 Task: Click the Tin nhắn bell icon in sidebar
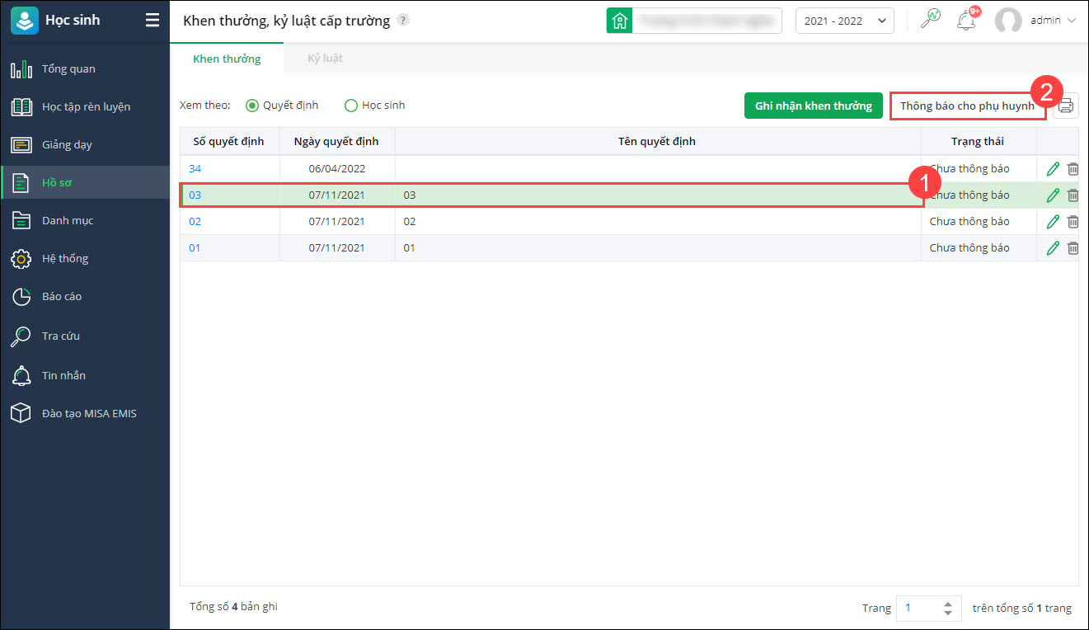click(21, 376)
